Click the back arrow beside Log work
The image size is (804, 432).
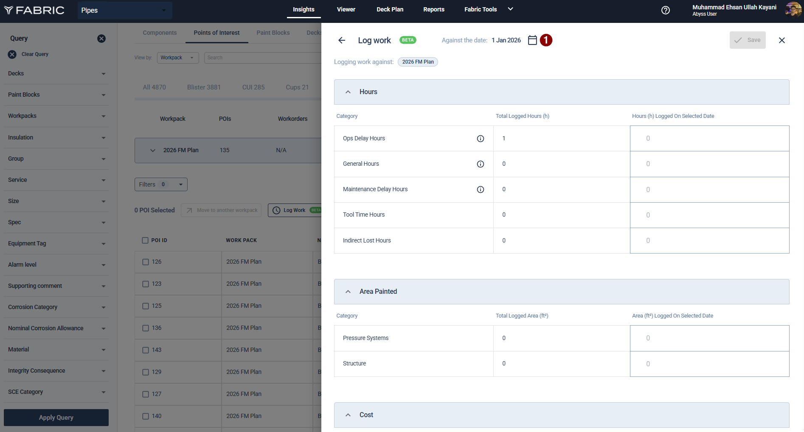342,40
